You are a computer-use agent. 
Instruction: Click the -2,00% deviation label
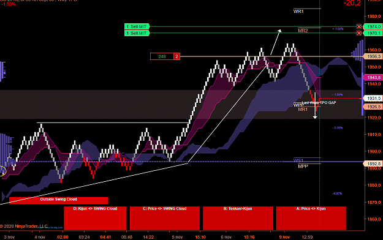coord(337,128)
